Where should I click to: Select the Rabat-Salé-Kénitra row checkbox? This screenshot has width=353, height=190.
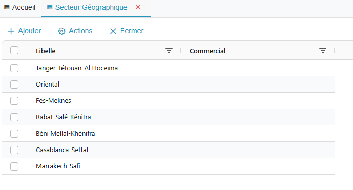[x=14, y=117]
